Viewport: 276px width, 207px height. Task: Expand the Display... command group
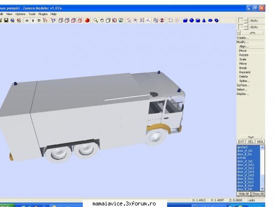click(243, 94)
